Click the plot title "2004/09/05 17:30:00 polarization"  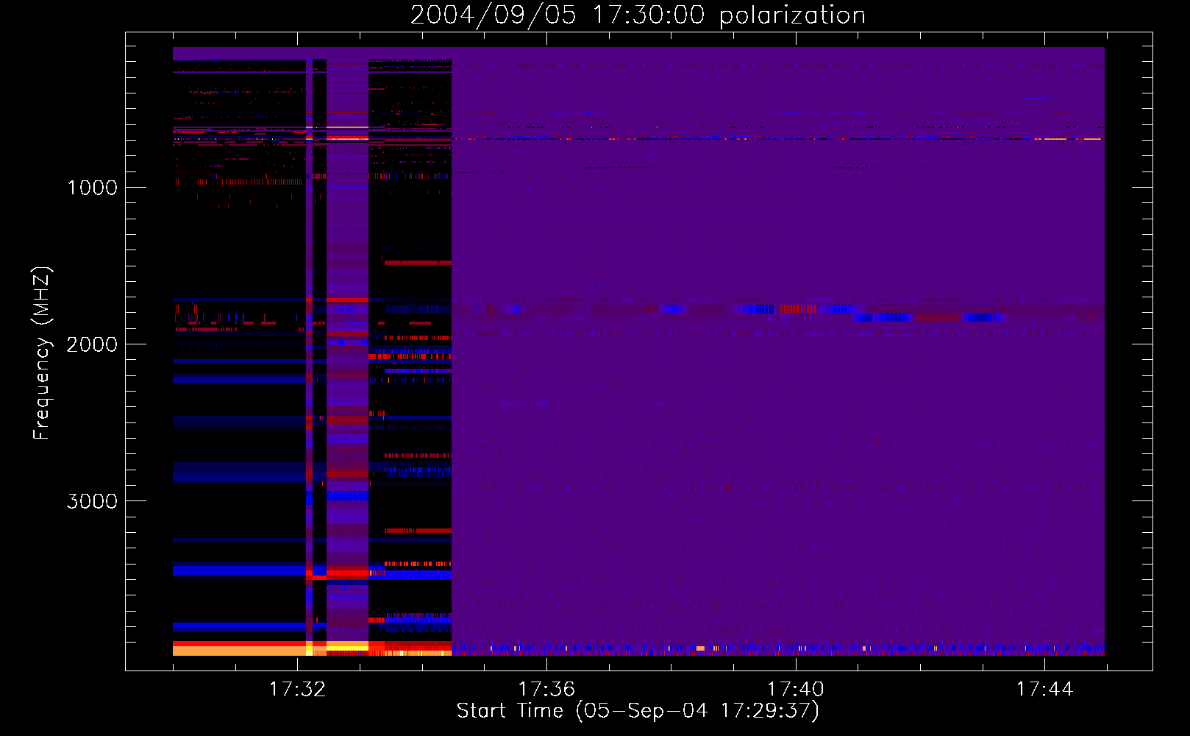[x=638, y=15]
